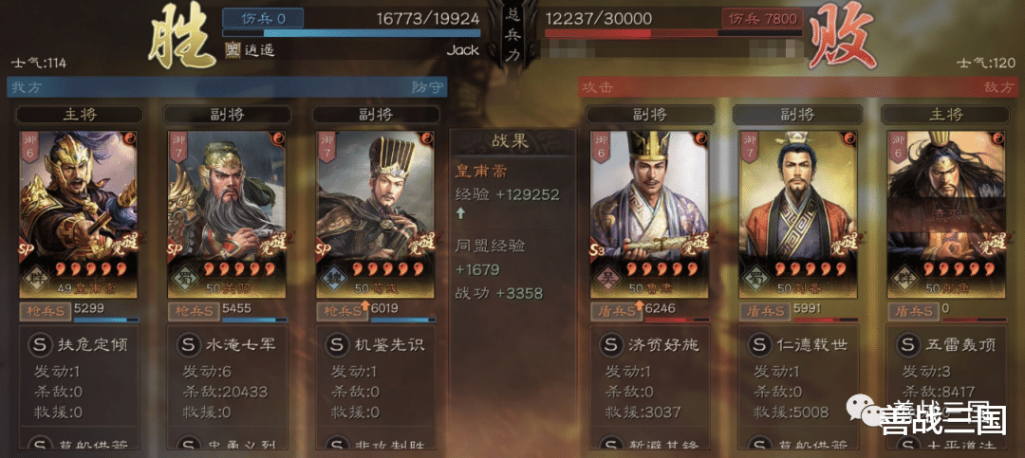Screen dimensions: 1025x458
Task: Click the enemy red total troop bar
Action: click(x=674, y=32)
